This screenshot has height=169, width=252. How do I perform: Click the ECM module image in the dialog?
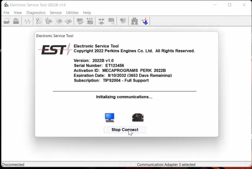pyautogui.click(x=138, y=118)
